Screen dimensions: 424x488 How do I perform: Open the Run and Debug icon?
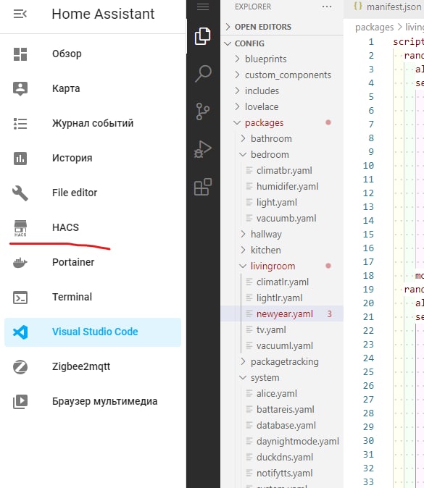[x=203, y=149]
